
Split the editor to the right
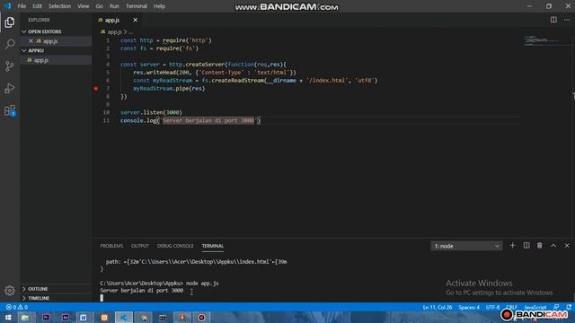[x=553, y=20]
